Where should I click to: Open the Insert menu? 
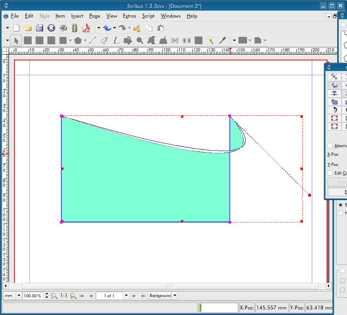coord(77,16)
